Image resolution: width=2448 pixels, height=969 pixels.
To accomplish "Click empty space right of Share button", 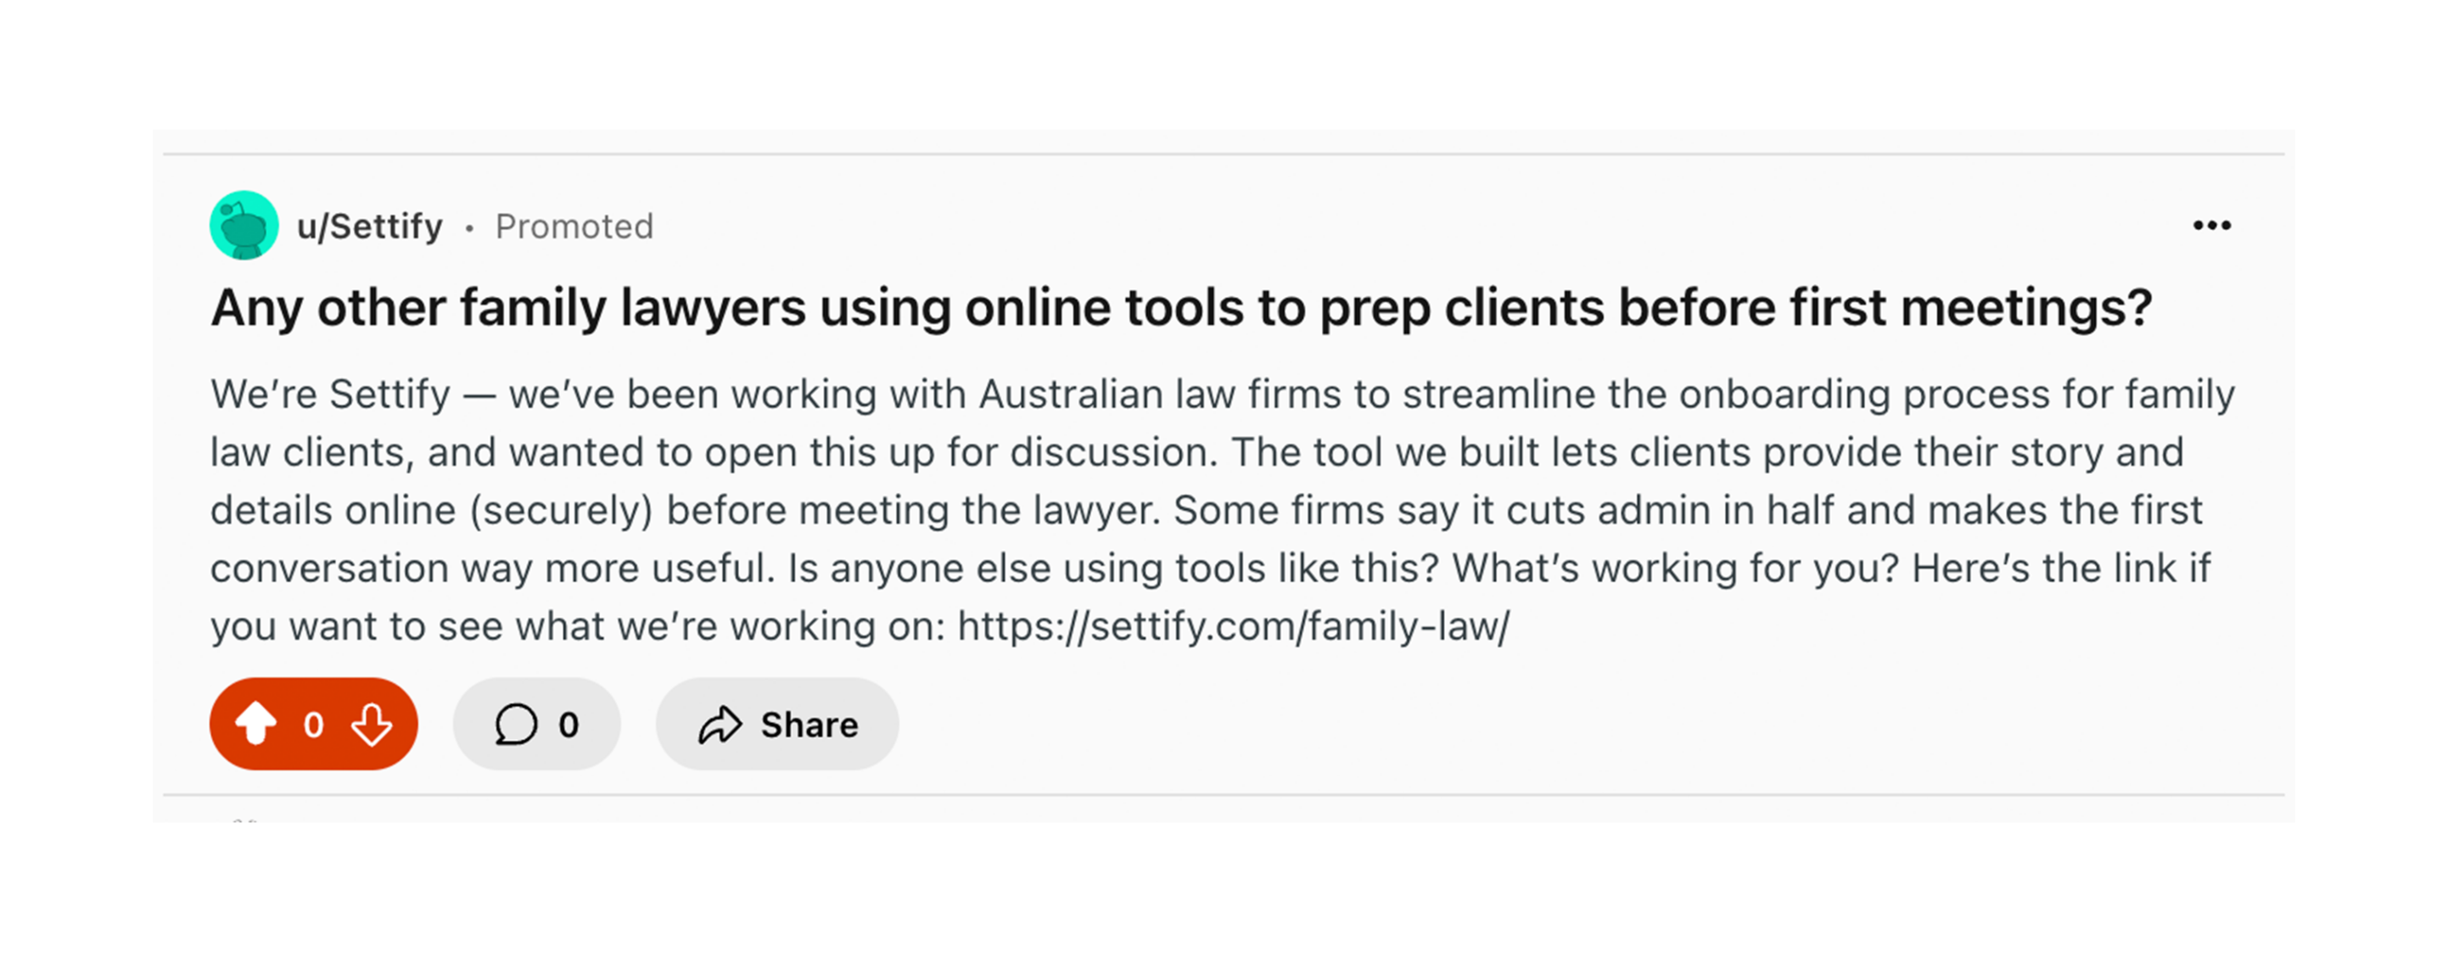I will (1426, 725).
